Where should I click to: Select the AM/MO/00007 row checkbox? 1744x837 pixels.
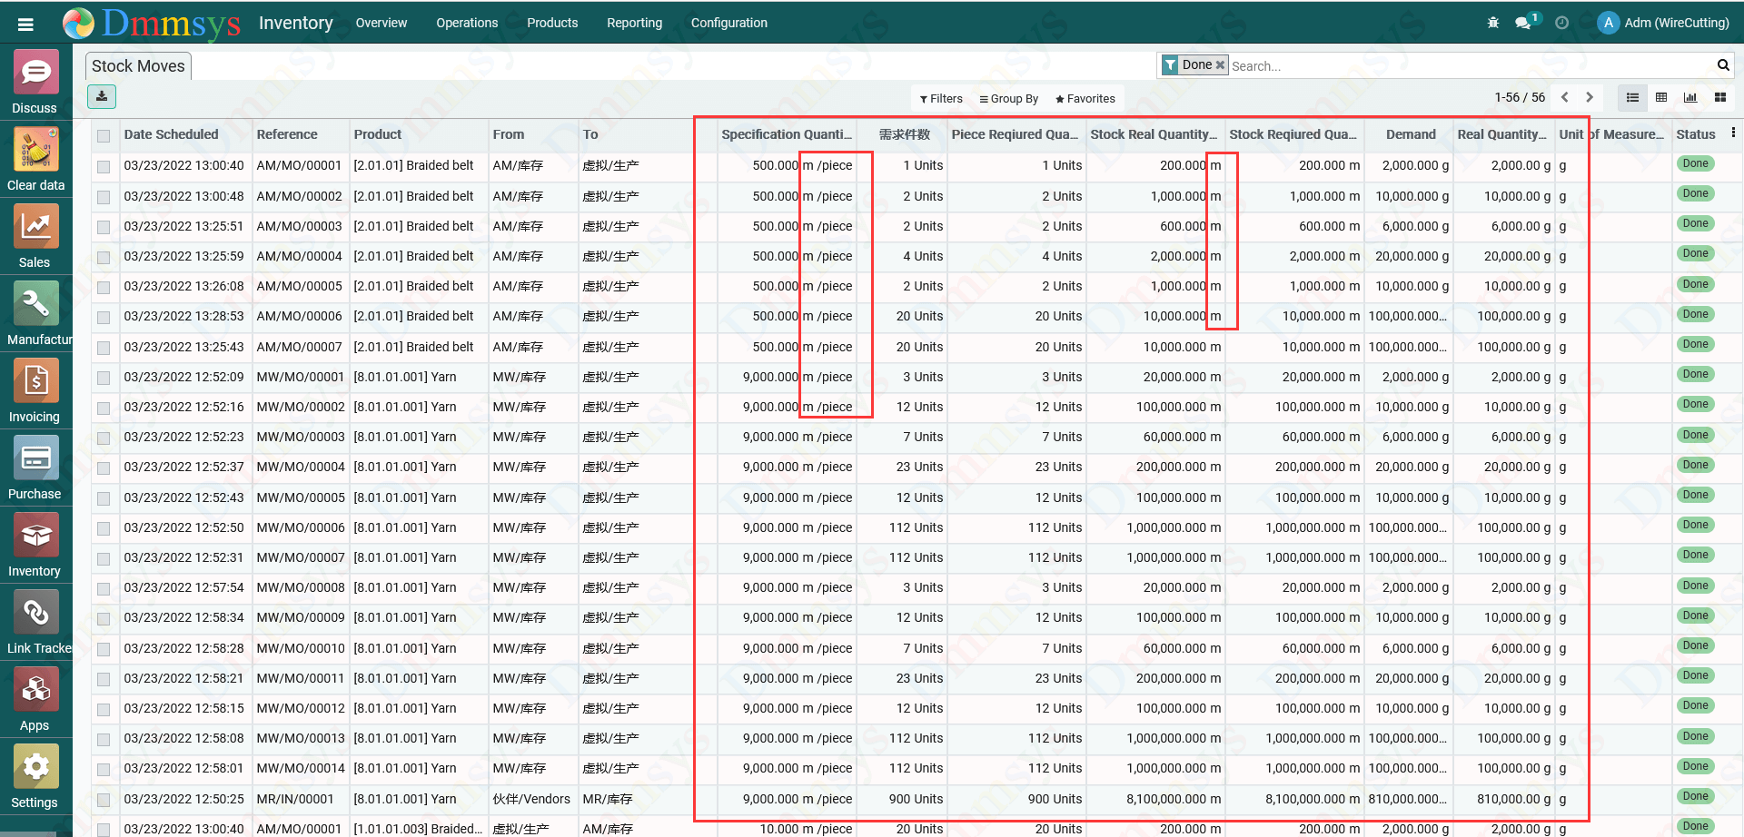coord(104,348)
